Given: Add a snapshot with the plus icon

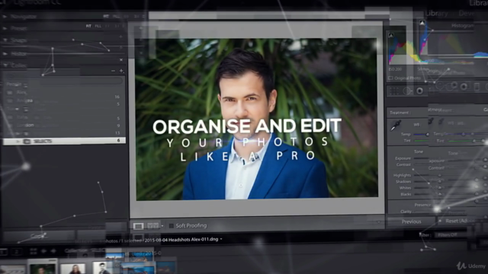Looking at the screenshot, I should click(120, 37).
